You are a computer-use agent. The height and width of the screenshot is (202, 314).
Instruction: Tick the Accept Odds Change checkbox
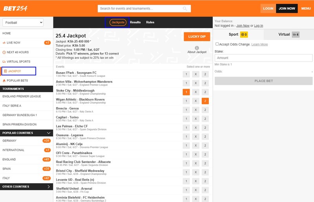[x=217, y=44]
